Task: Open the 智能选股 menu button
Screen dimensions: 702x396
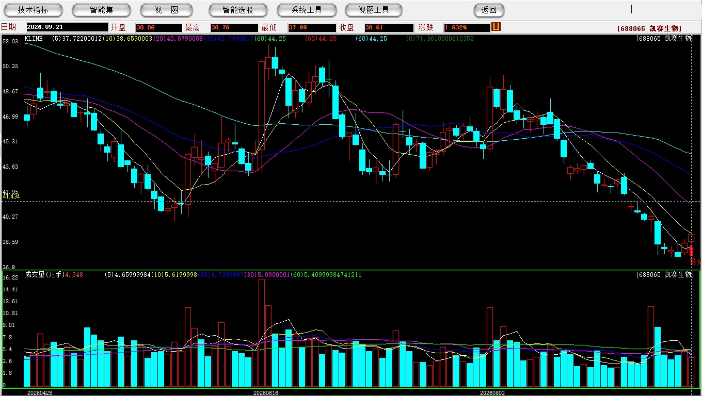Action: pos(238,10)
